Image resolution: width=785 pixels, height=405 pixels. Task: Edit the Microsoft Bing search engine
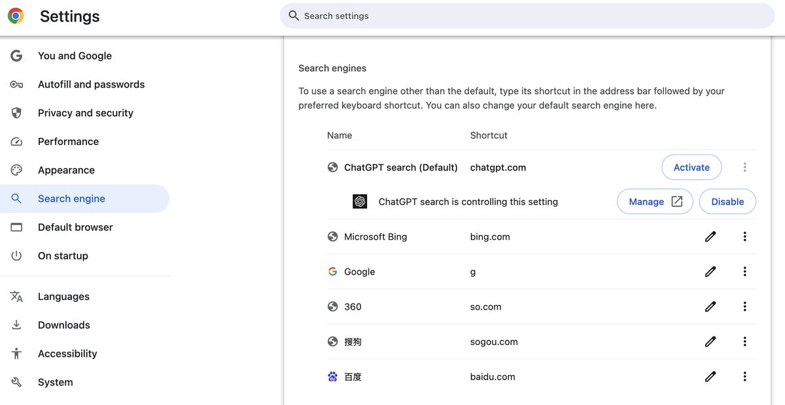coord(710,236)
